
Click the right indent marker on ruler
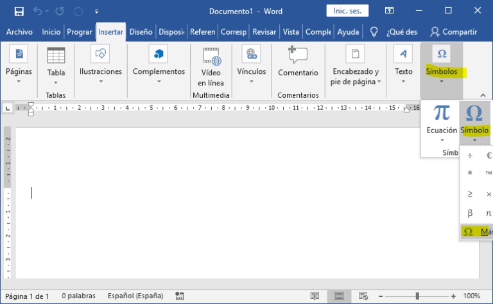pyautogui.click(x=406, y=109)
